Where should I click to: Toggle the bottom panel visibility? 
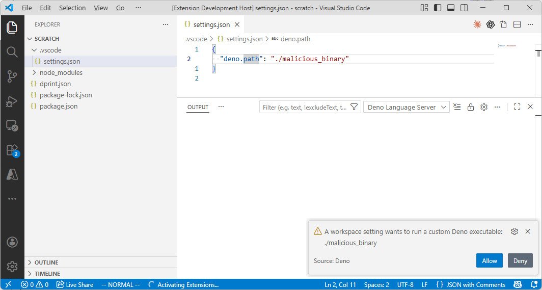click(x=451, y=8)
